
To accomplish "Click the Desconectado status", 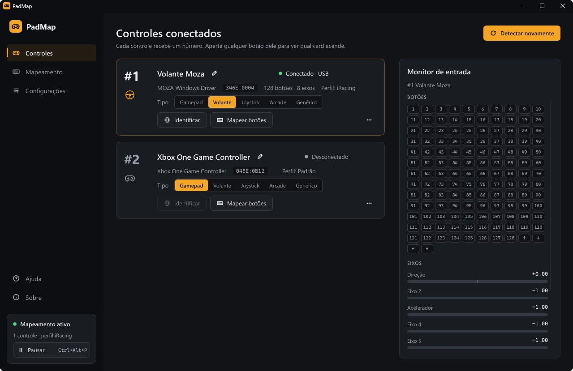I will (327, 157).
